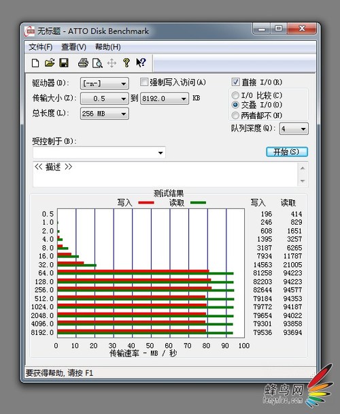Click the ATTO app icon in title bar

click(x=29, y=31)
